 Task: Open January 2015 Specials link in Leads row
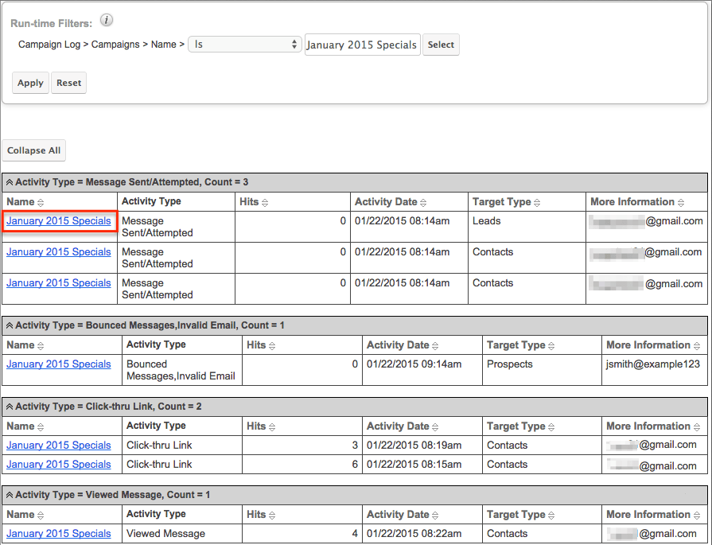59,221
